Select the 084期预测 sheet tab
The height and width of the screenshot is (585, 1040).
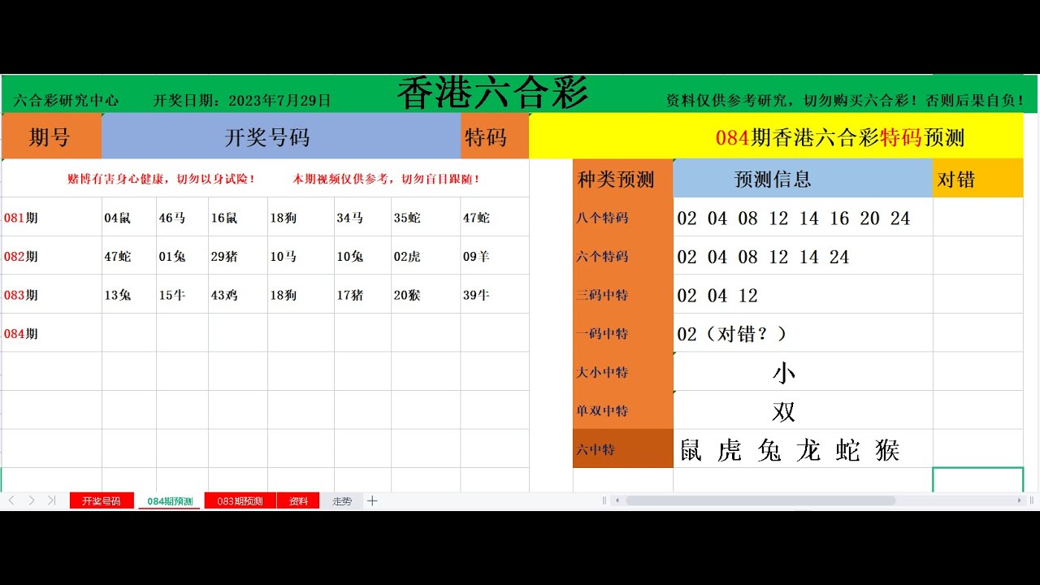[x=170, y=501]
